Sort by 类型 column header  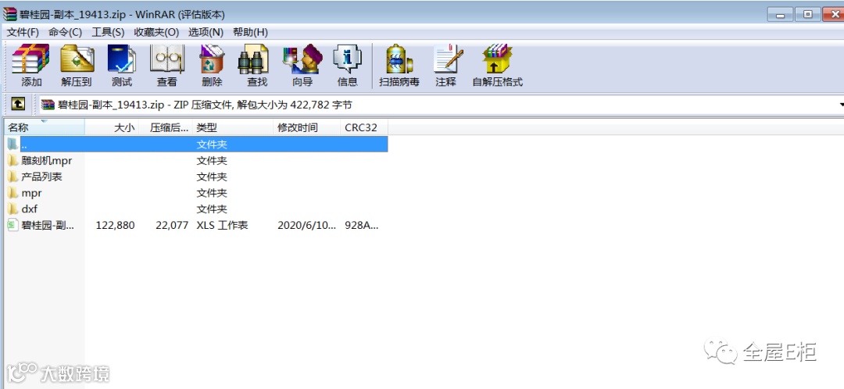[233, 127]
